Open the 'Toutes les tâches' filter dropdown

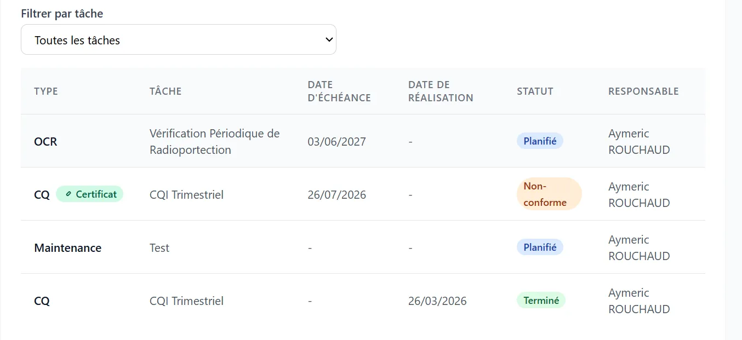(178, 39)
